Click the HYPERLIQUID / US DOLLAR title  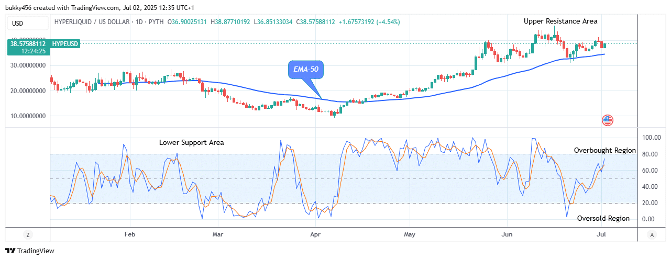pos(92,22)
